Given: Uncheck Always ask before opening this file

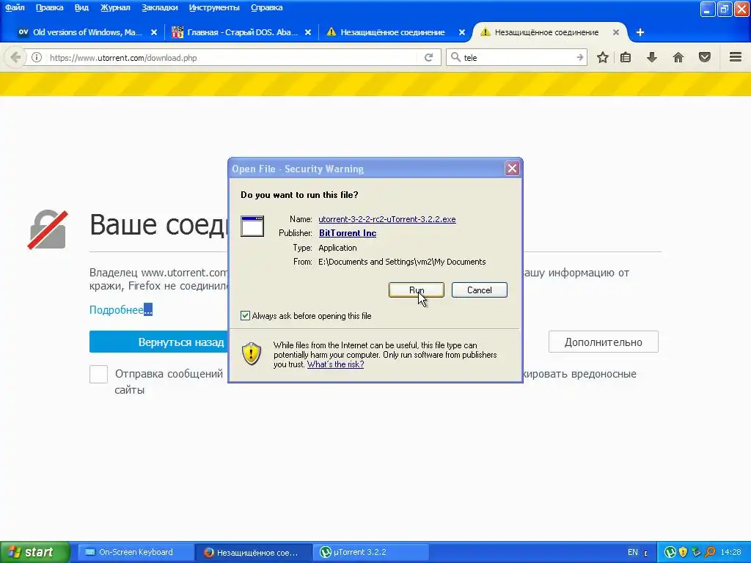Looking at the screenshot, I should 245,315.
